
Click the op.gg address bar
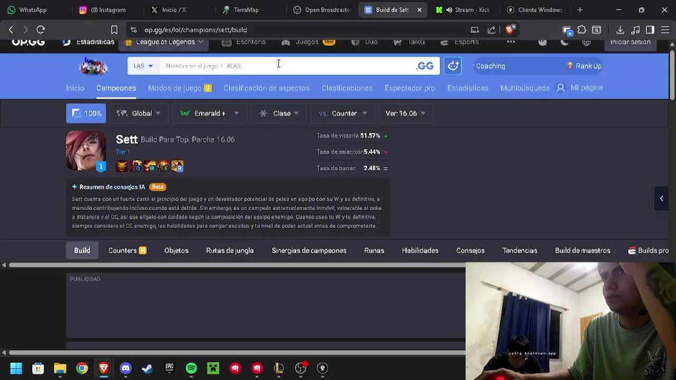[x=296, y=30]
